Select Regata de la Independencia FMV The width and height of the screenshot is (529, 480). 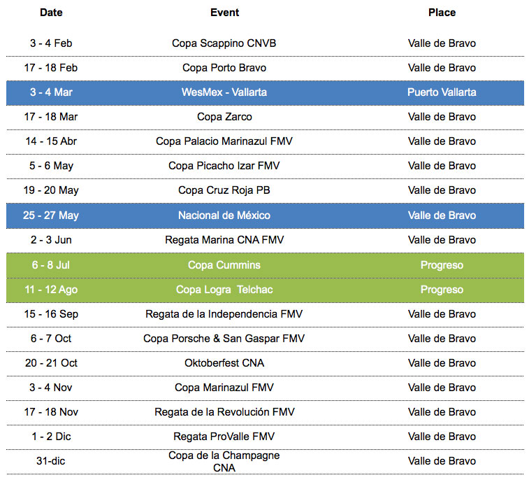pyautogui.click(x=224, y=314)
